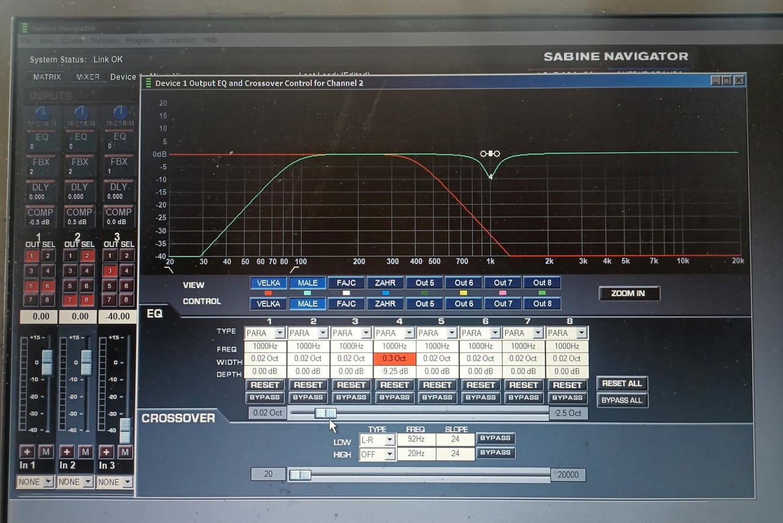This screenshot has width=783, height=523.
Task: Click the DEPTH field of EQ band 4
Action: pyautogui.click(x=395, y=371)
